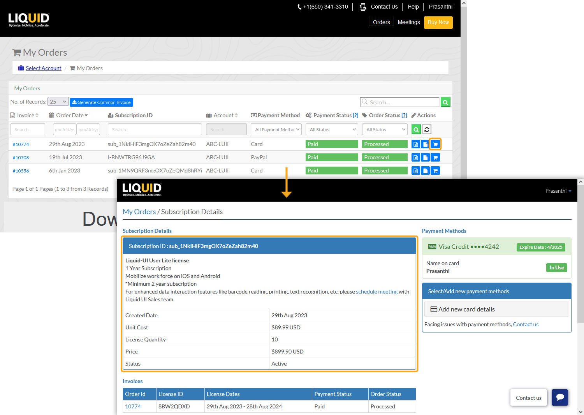Click Price value $899.90 USD
Screen dimensions: 584x415
tap(287, 352)
